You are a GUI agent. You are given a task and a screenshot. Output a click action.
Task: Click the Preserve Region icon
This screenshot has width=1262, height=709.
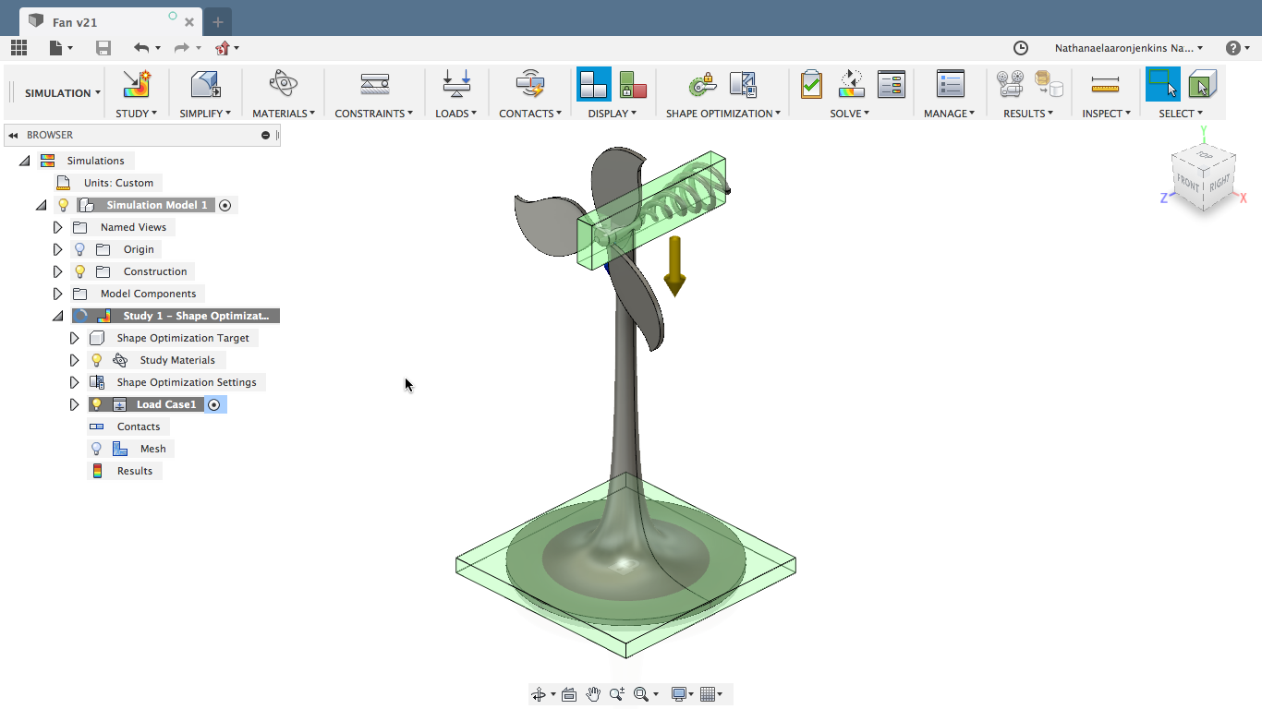pos(703,85)
